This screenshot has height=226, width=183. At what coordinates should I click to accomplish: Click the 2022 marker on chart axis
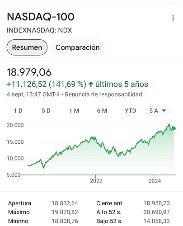(x=96, y=181)
